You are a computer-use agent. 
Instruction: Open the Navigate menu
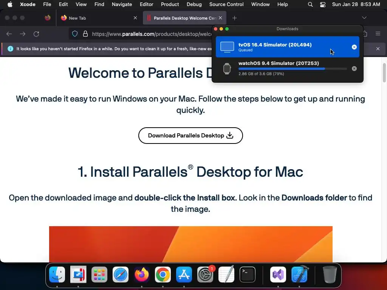(x=122, y=4)
